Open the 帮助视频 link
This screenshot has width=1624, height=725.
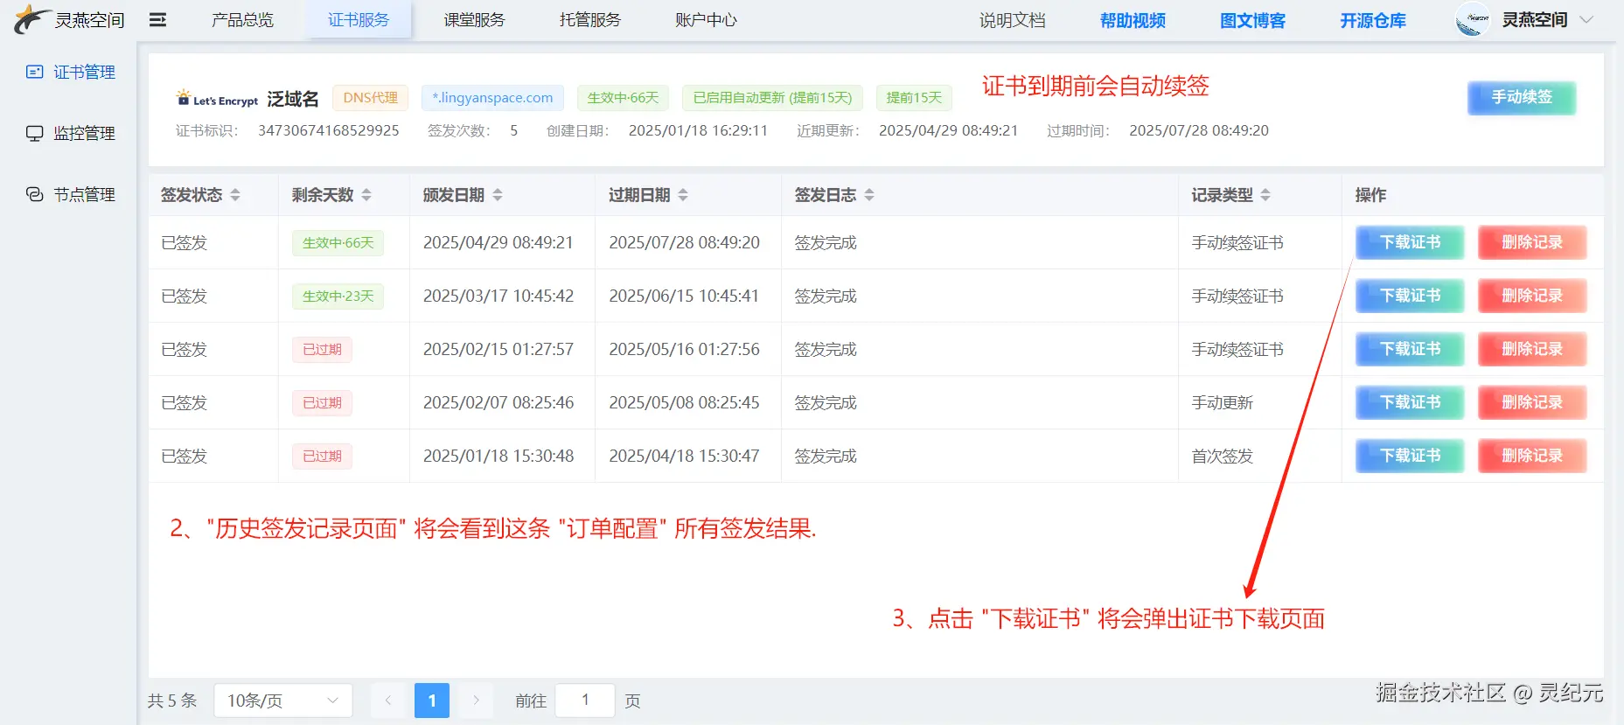1133,20
